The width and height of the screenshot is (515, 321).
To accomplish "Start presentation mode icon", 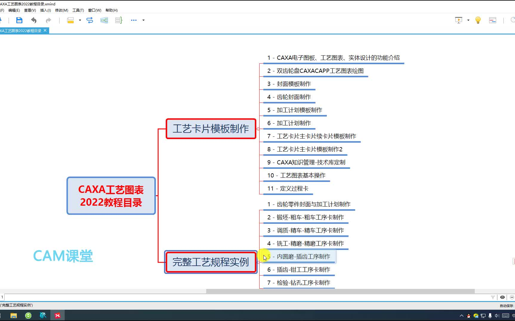I will (459, 20).
